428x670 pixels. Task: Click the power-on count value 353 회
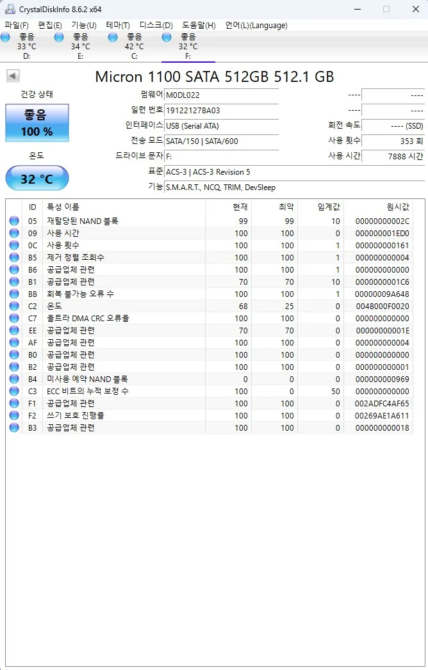point(393,141)
